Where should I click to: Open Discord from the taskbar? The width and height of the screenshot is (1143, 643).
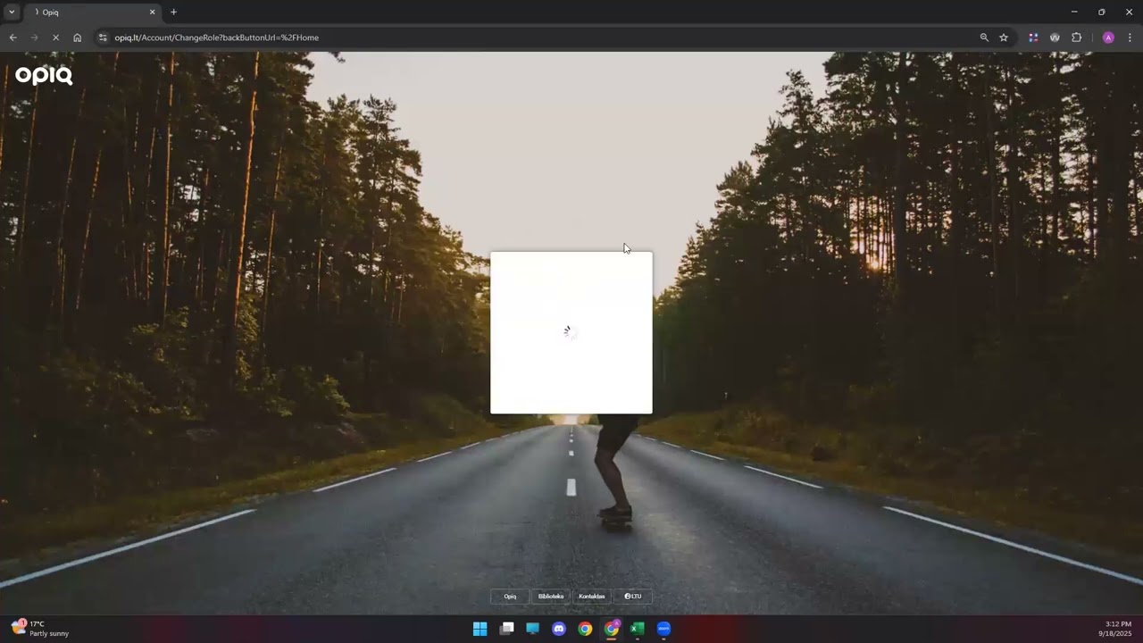[x=559, y=629]
